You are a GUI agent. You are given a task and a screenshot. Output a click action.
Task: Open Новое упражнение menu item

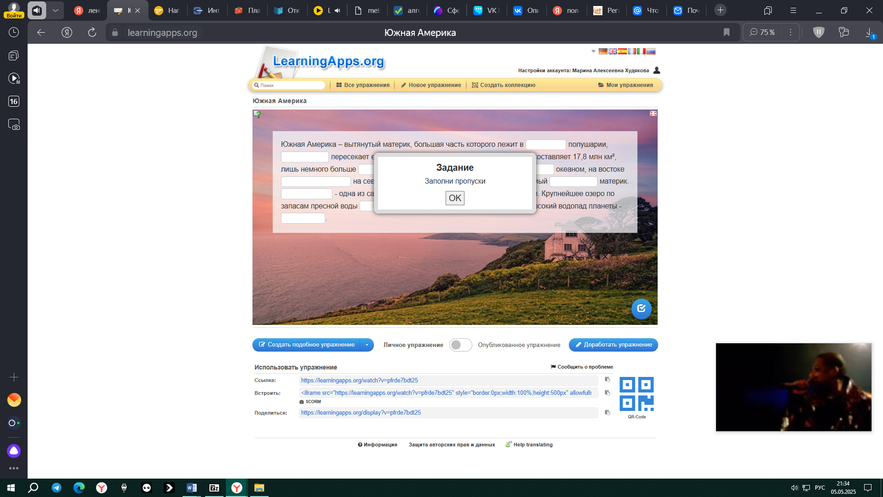(x=431, y=85)
